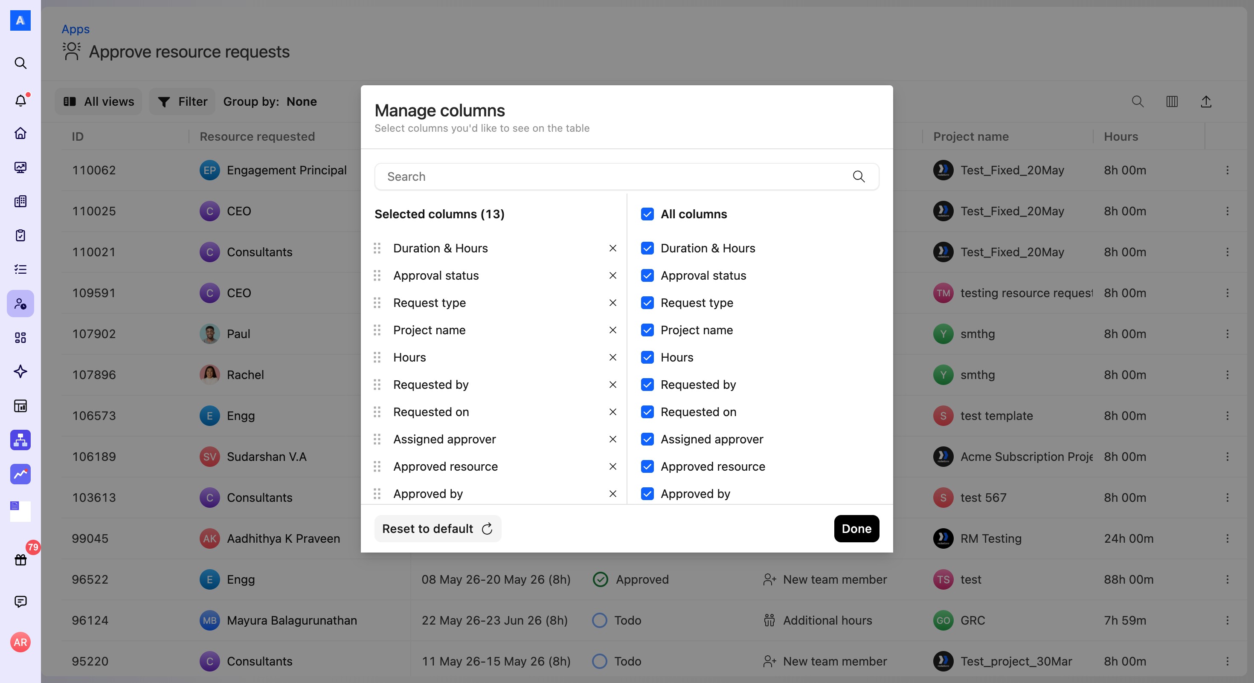The width and height of the screenshot is (1254, 683).
Task: Go to Home icon in sidebar
Action: [x=20, y=133]
